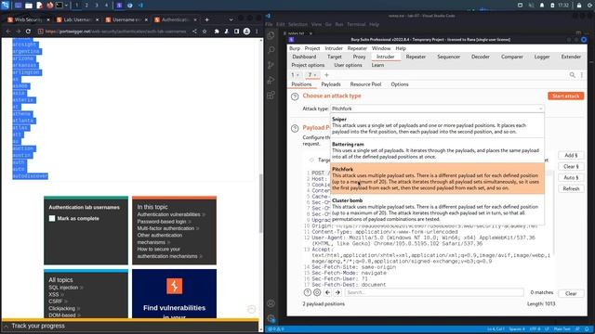595x334 pixels.
Task: Switch to the Web Security browser tab
Action: point(29,19)
